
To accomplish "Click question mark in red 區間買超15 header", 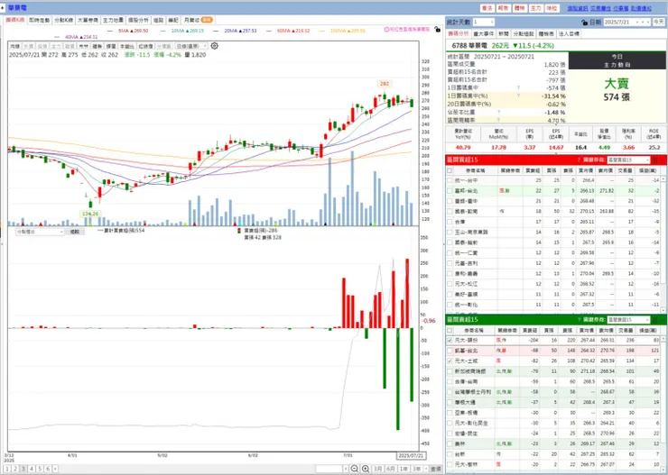I will (x=579, y=160).
